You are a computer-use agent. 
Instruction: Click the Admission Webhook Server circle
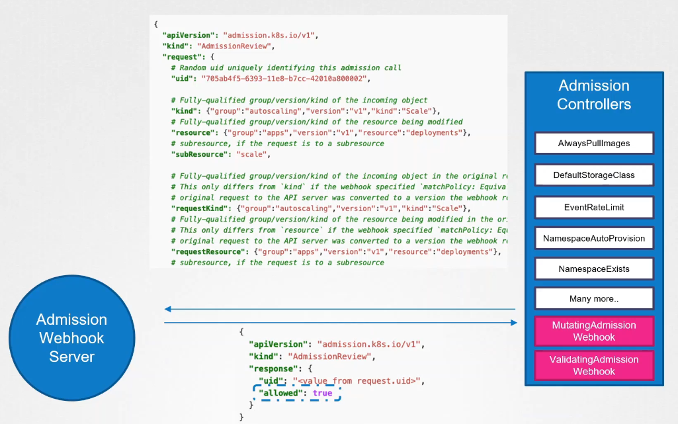point(71,337)
